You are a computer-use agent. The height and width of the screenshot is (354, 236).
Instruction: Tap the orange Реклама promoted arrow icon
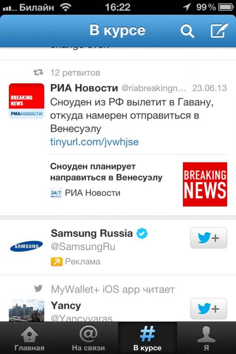click(x=57, y=262)
